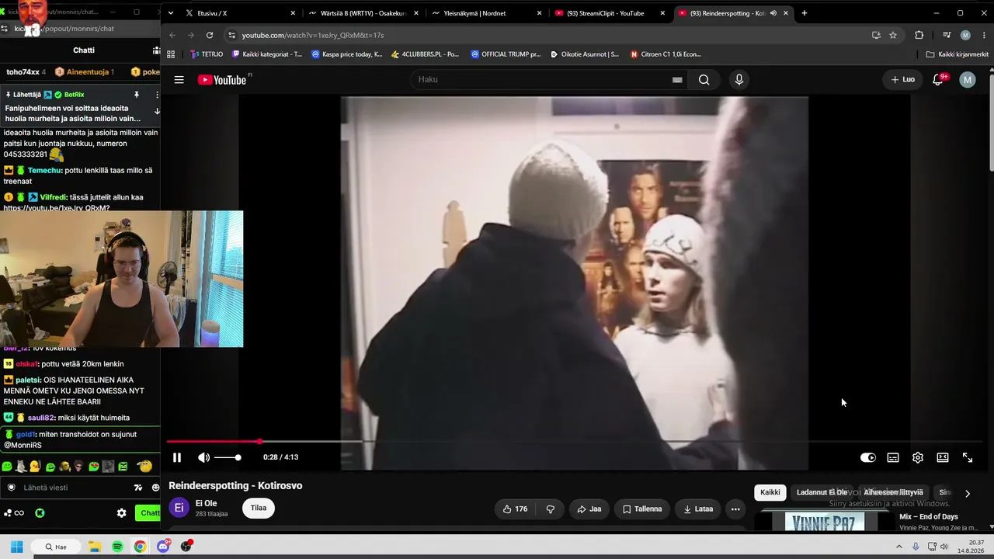Open the OFFICIAL TRUMP bookmark
This screenshot has width=994, height=559.
[506, 54]
